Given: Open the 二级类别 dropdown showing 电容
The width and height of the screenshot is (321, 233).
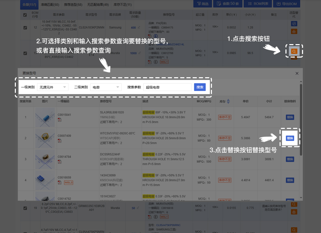Looking at the screenshot, I should (106, 87).
